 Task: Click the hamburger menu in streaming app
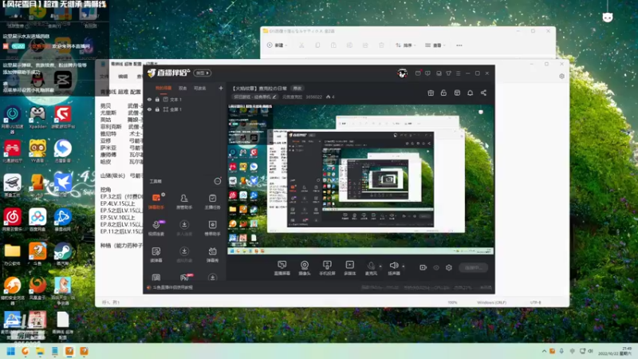[x=458, y=73]
